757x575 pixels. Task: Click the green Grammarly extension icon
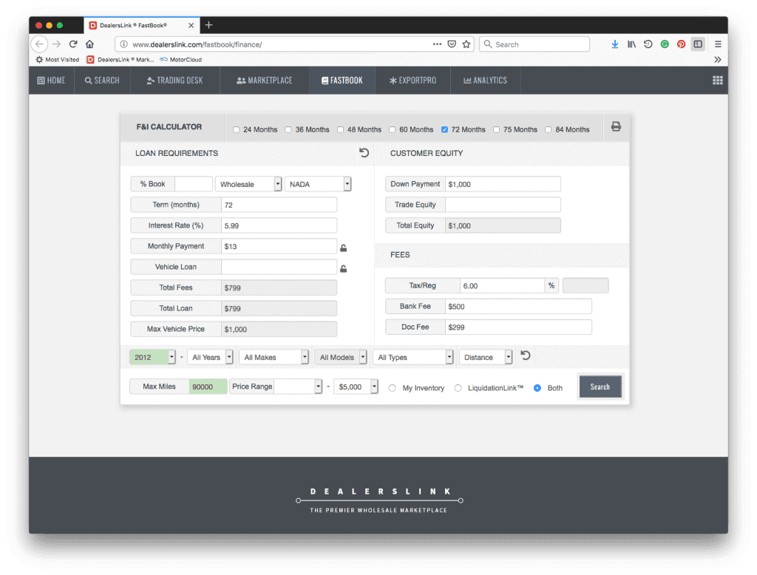[665, 44]
